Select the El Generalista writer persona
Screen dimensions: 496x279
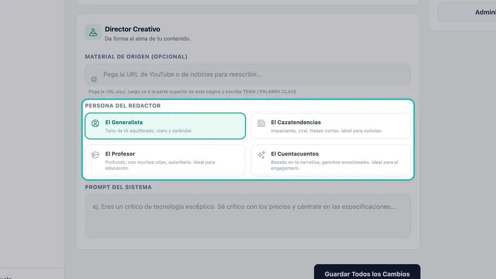pos(165,126)
